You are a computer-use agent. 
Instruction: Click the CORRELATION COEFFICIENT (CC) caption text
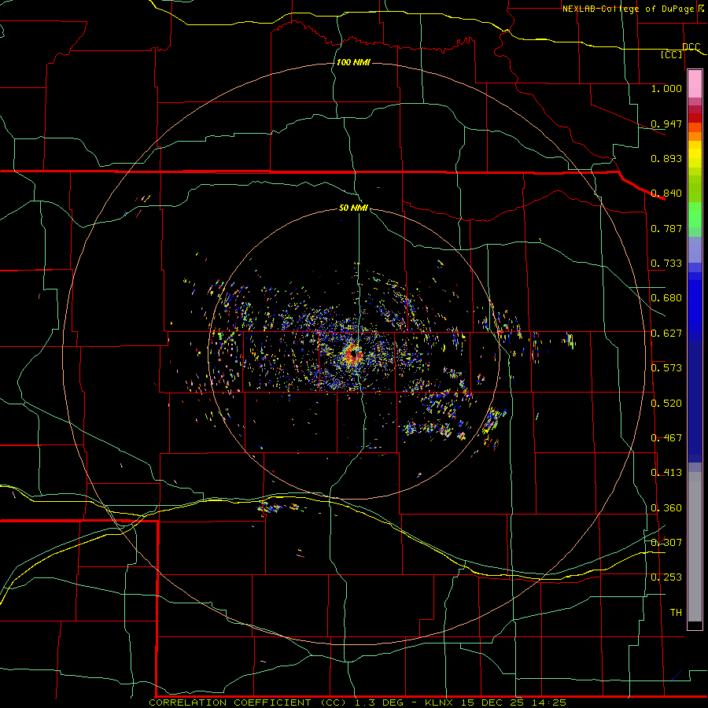249,702
